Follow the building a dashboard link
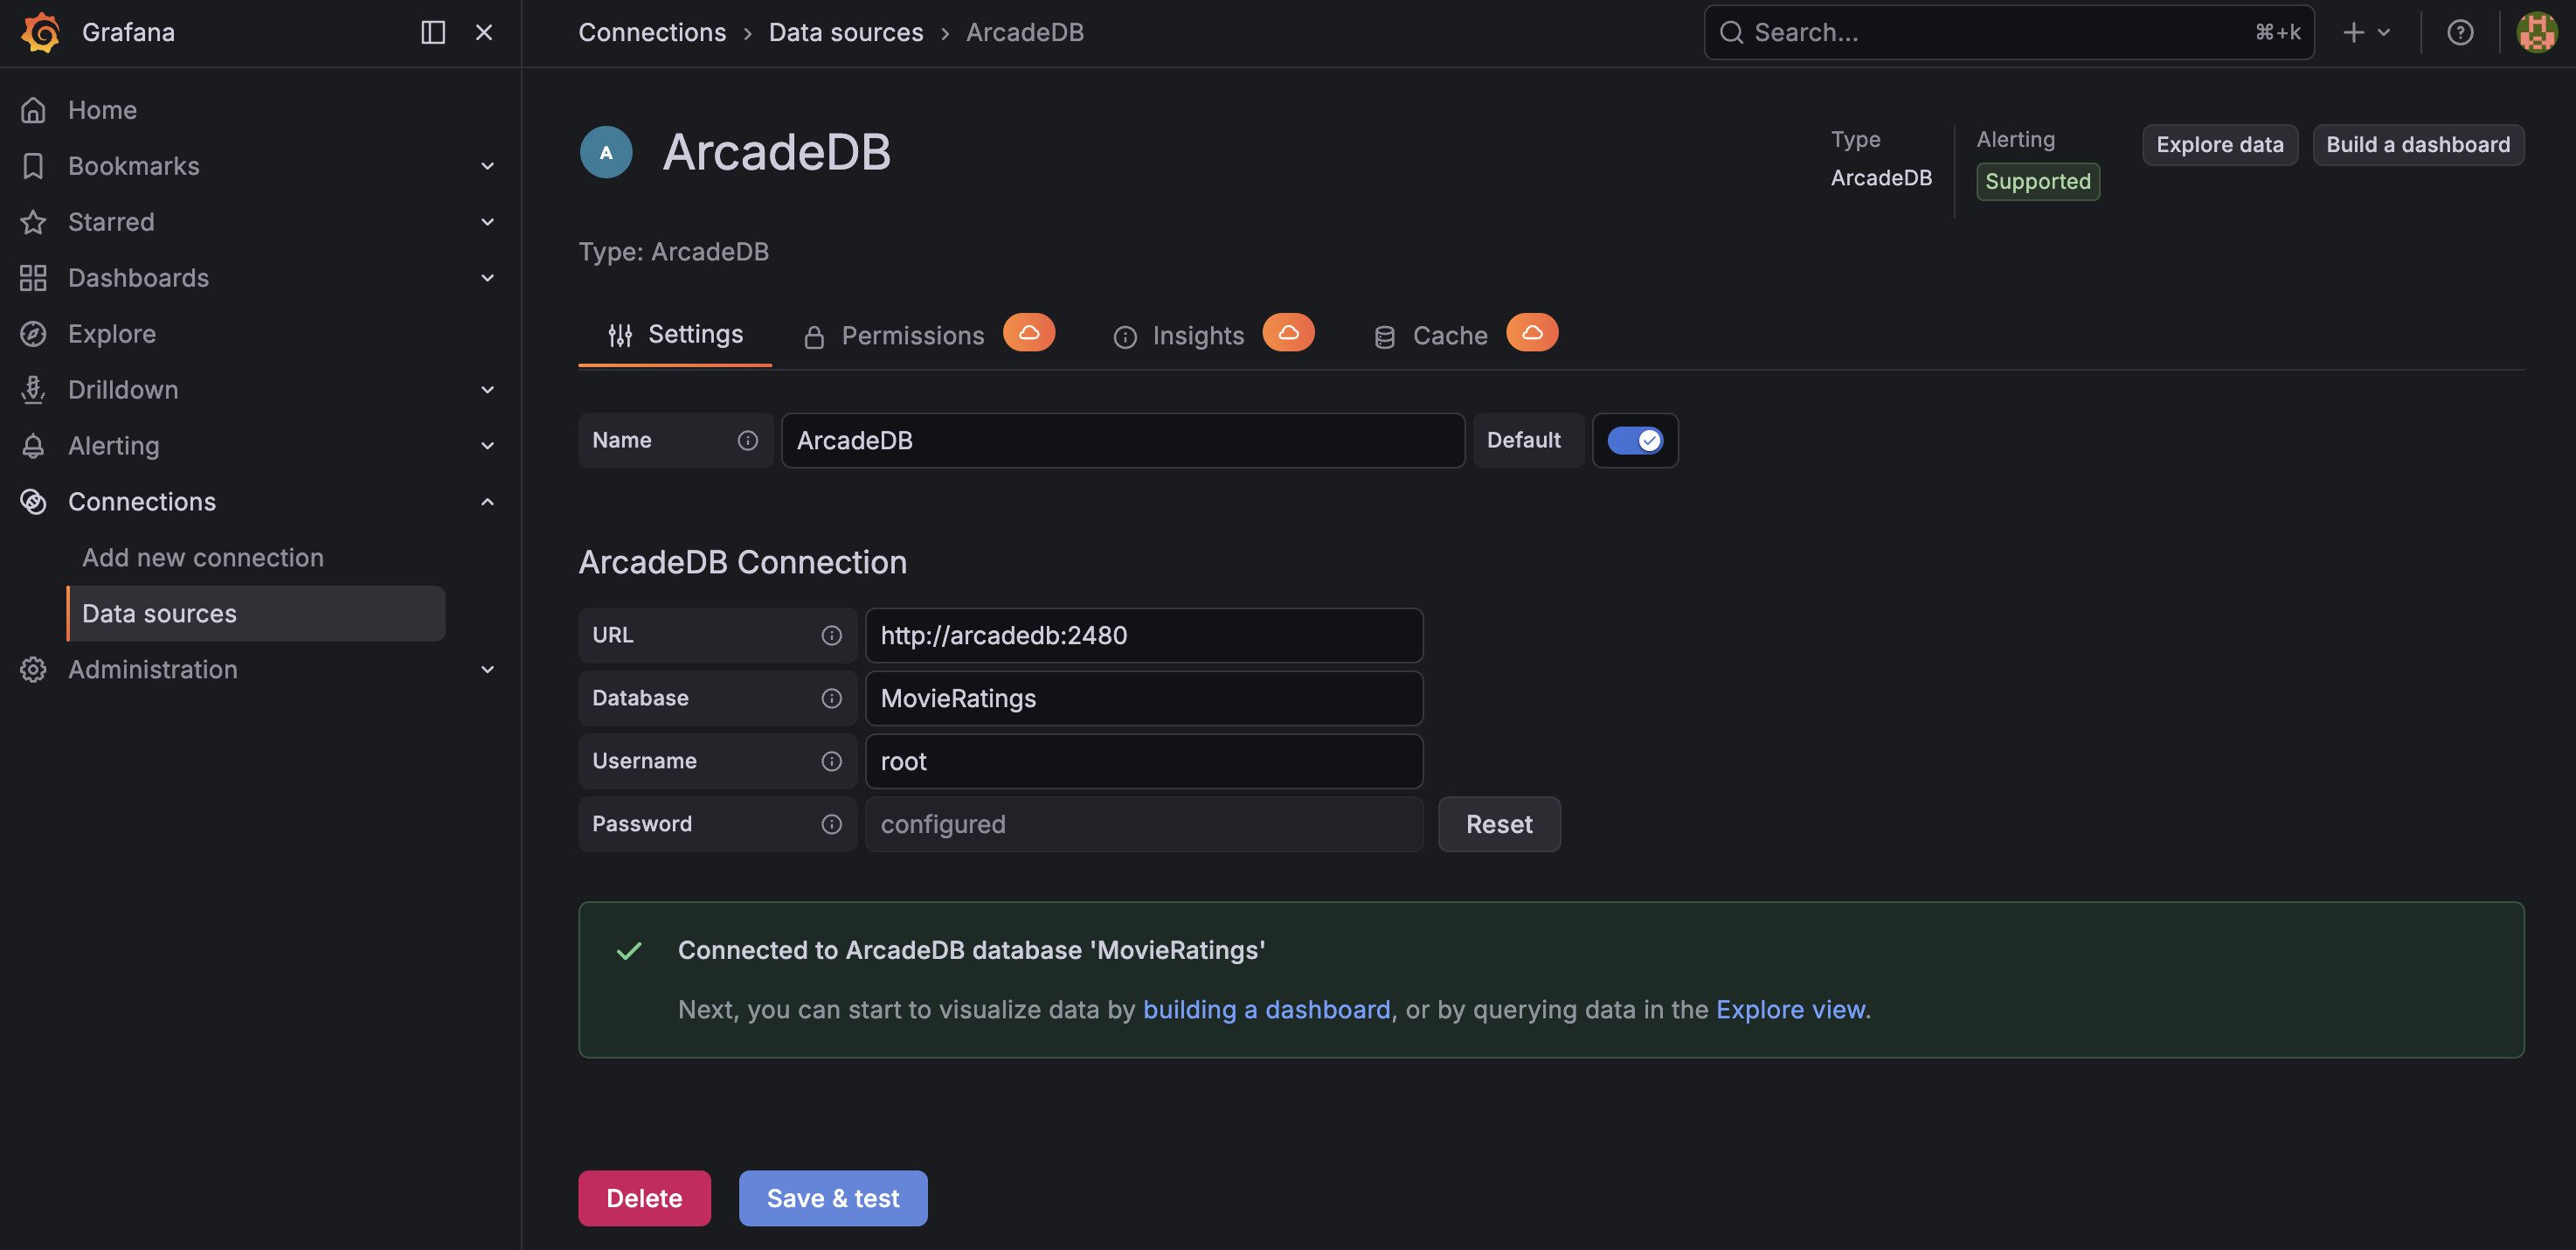The image size is (2576, 1250). pyautogui.click(x=1266, y=1010)
